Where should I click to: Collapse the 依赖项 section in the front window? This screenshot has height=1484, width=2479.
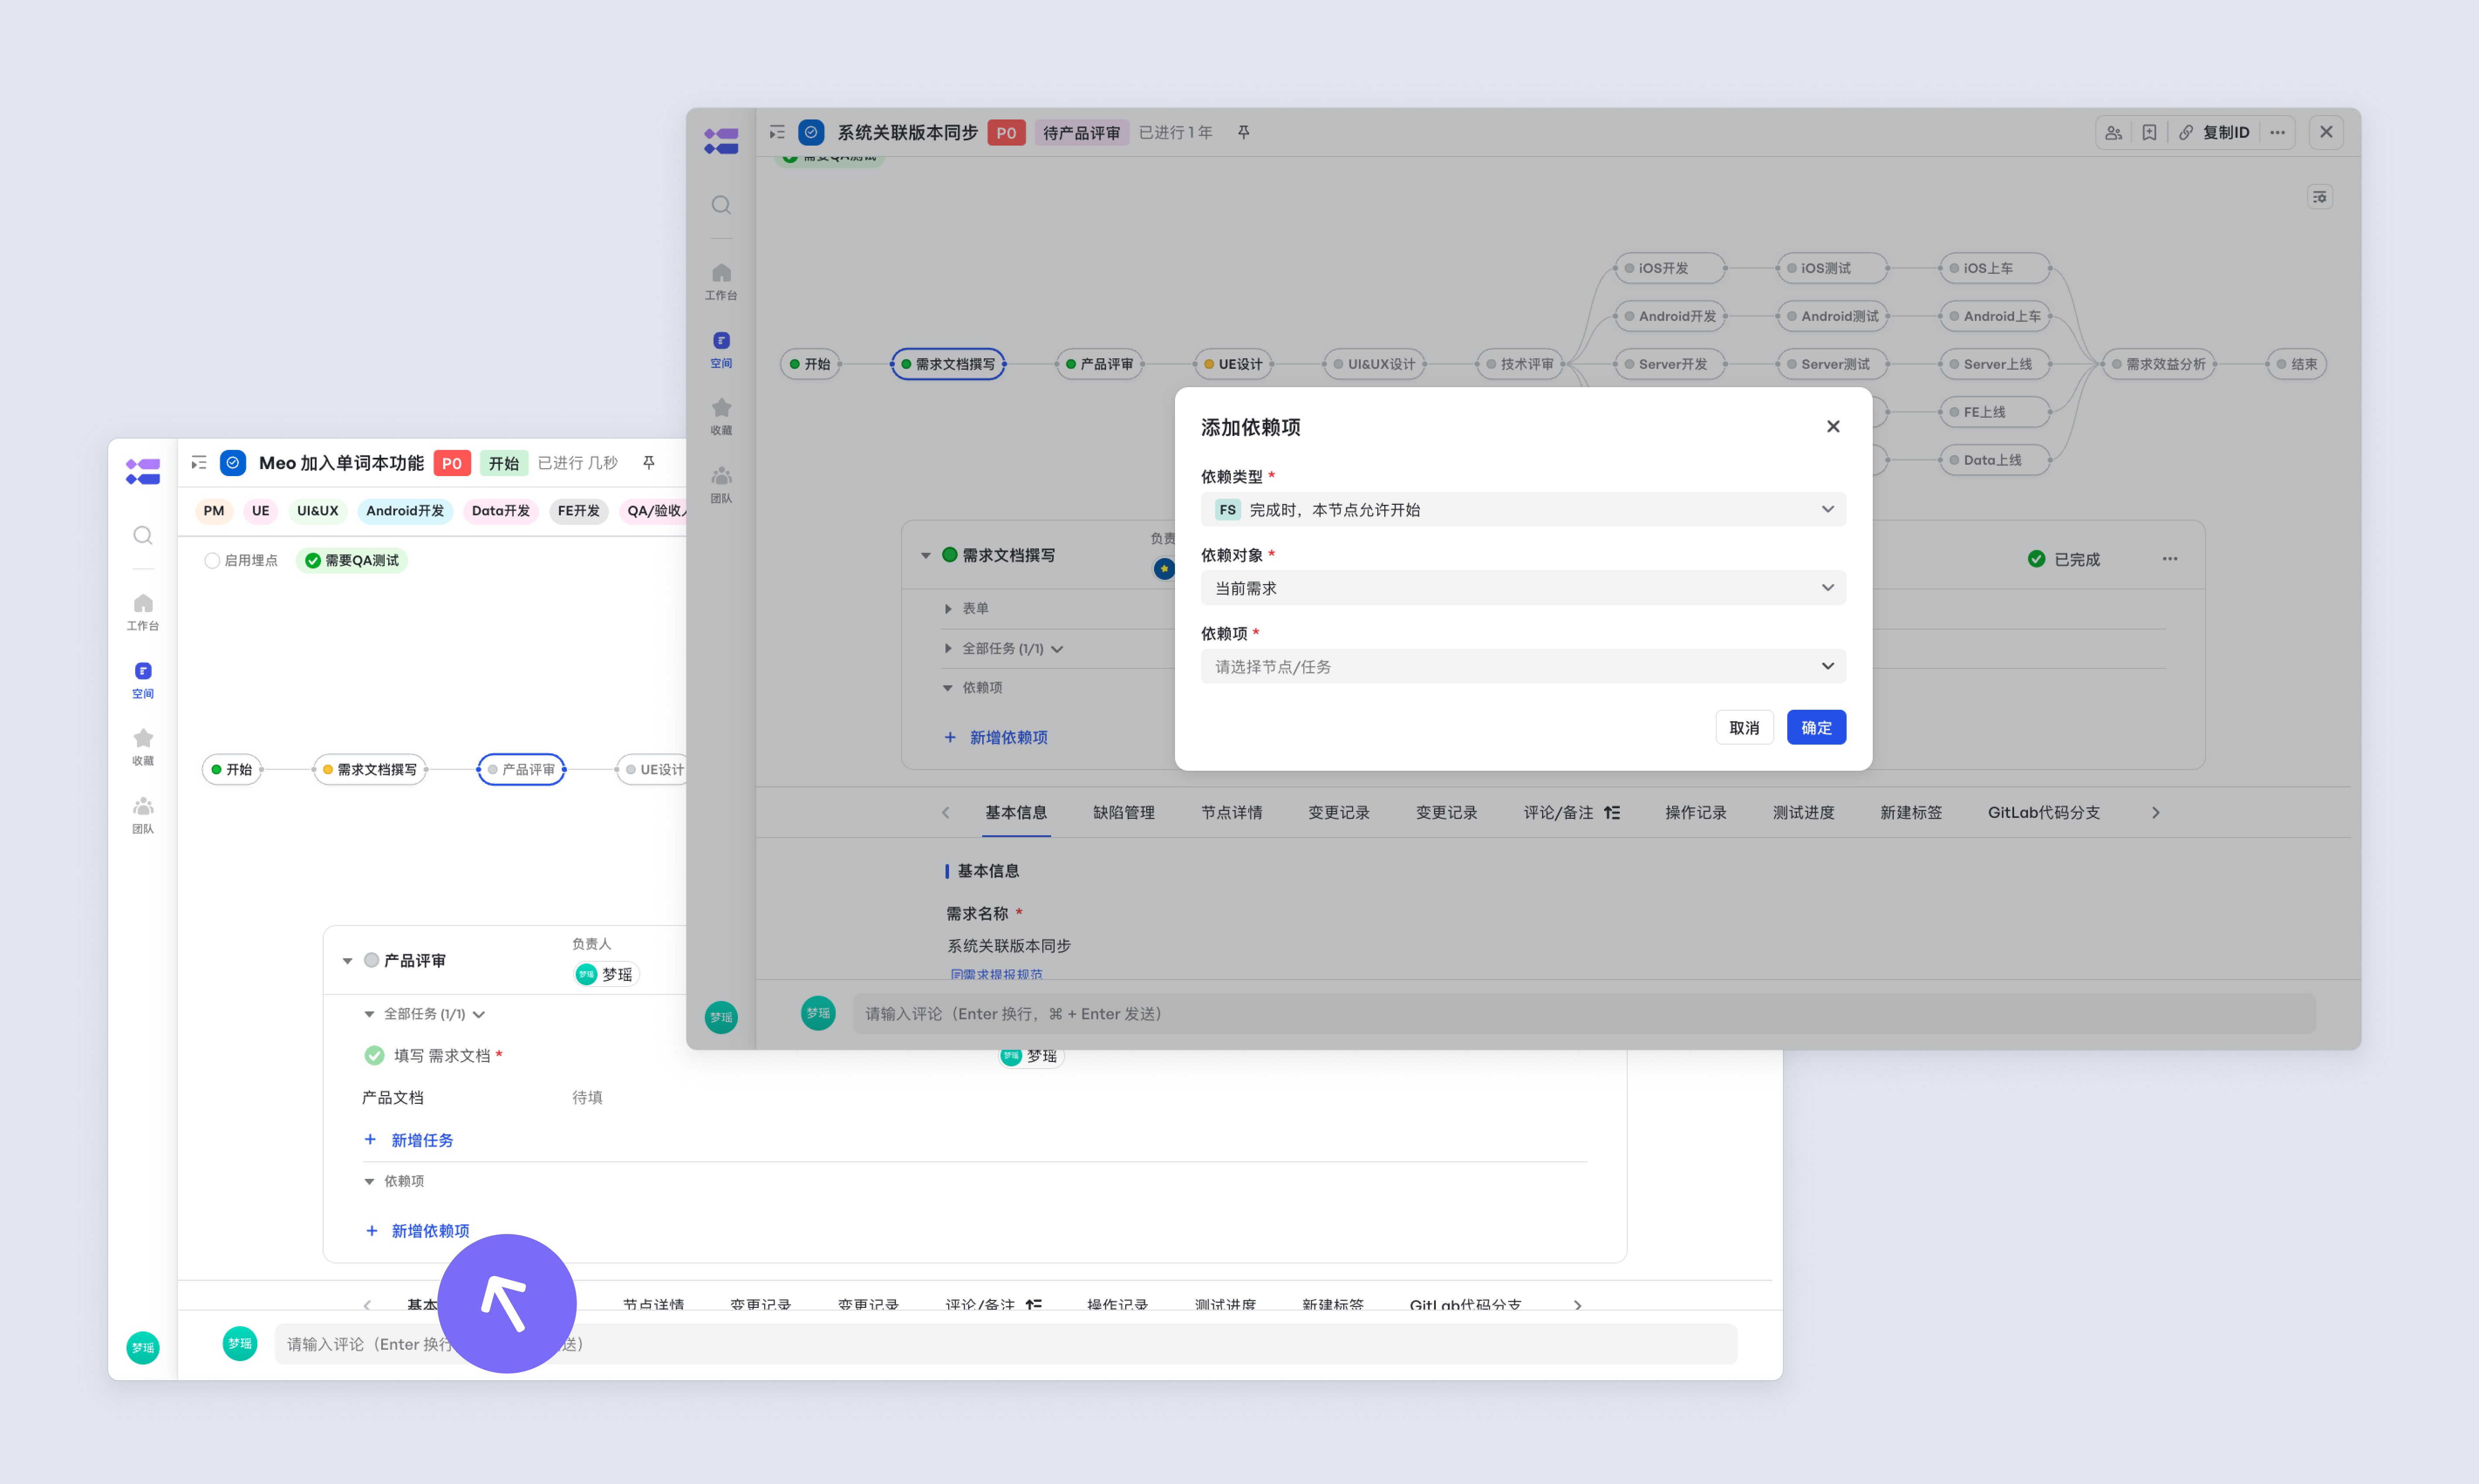pyautogui.click(x=949, y=688)
